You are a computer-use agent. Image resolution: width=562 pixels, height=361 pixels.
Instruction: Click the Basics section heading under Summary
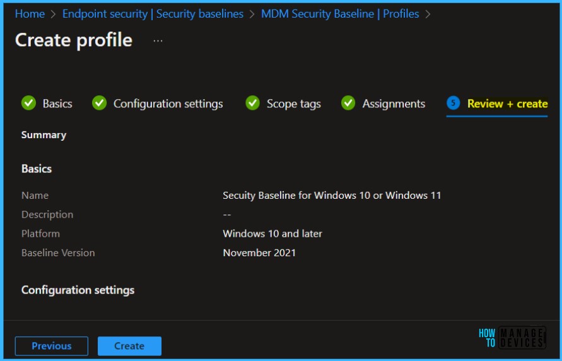tap(37, 169)
